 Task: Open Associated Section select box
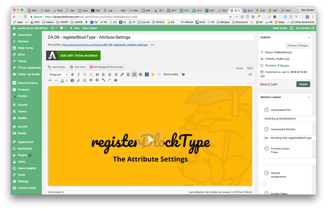(x=289, y=138)
